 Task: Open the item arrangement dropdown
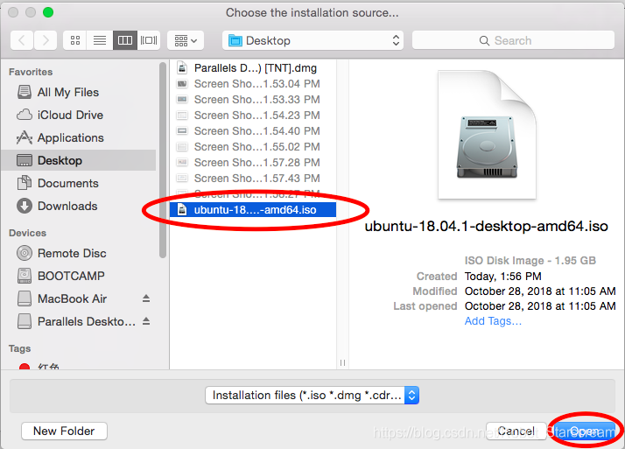[186, 40]
